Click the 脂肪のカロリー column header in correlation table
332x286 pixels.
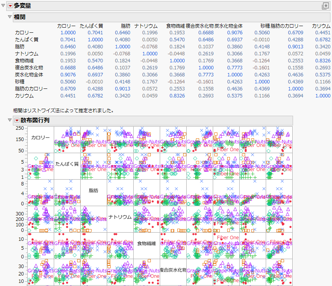287,26
